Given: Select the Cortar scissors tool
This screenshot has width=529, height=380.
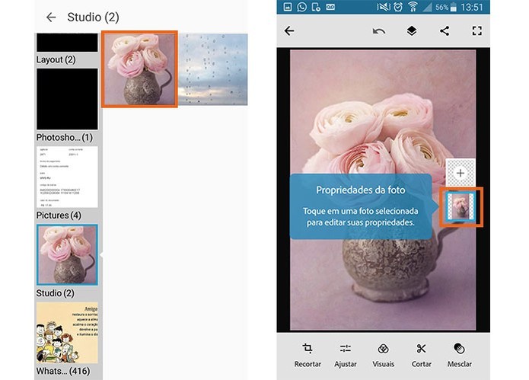Looking at the screenshot, I should (422, 356).
